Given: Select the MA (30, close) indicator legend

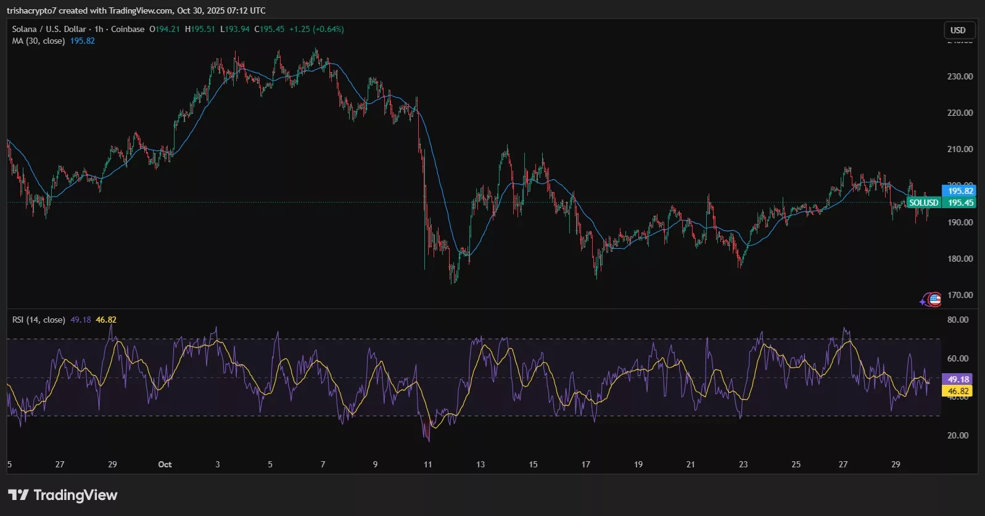Looking at the screenshot, I should (38, 41).
